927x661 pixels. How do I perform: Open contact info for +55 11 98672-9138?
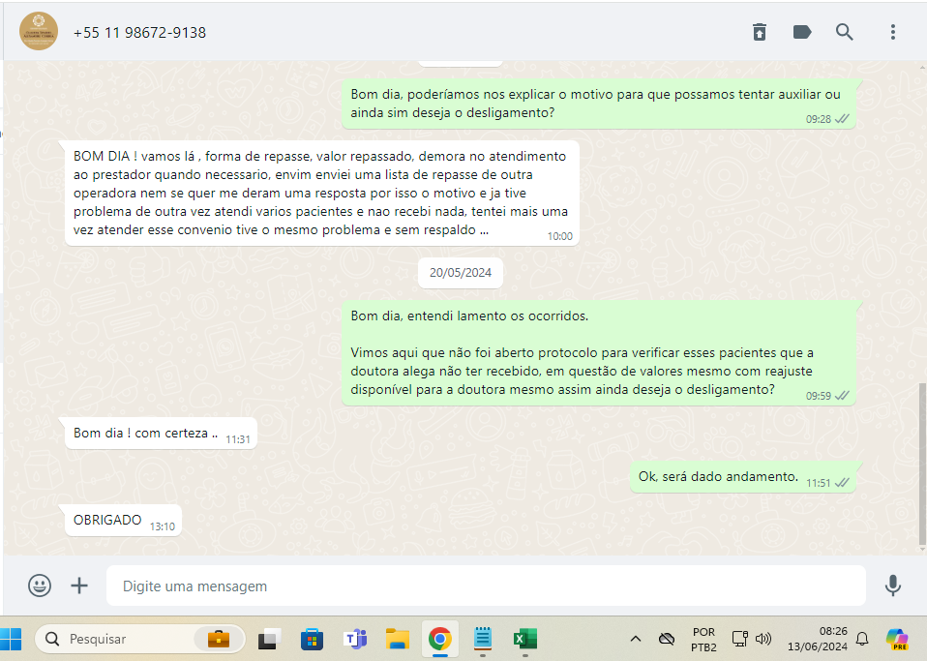point(139,33)
